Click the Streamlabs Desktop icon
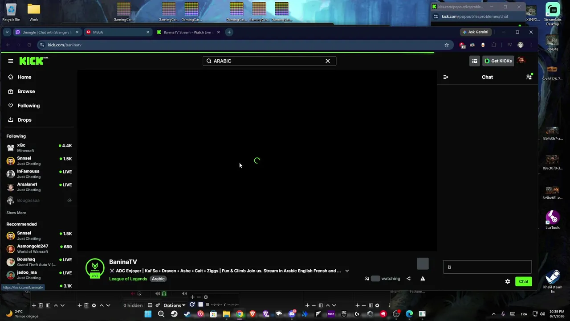Image resolution: width=570 pixels, height=321 pixels. tap(553, 14)
